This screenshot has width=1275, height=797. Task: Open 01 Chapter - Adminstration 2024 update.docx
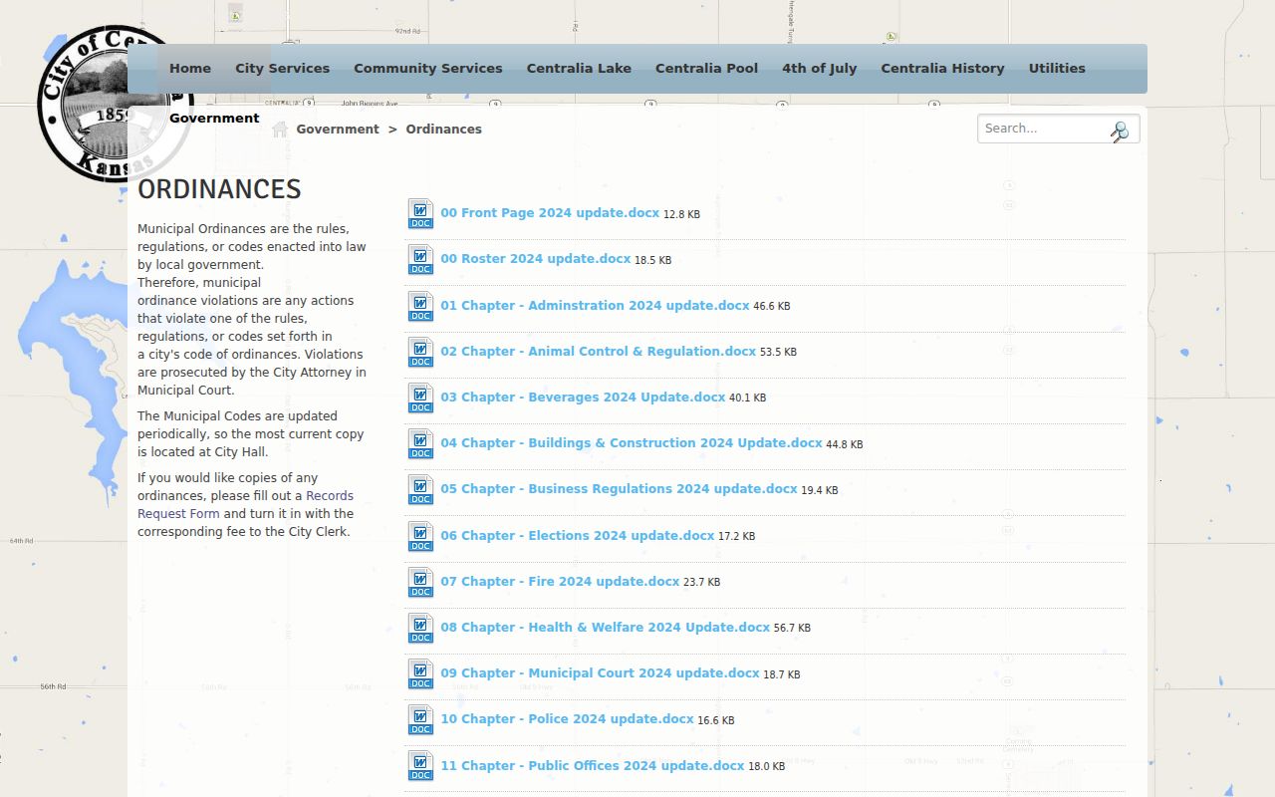tap(595, 306)
